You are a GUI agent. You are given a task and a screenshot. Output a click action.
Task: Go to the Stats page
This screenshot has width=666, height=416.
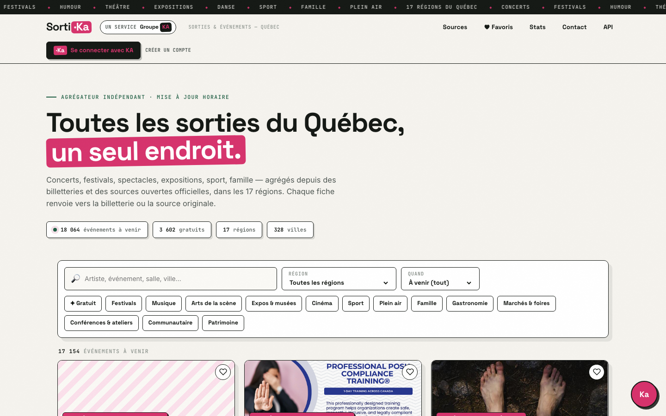coord(537,27)
